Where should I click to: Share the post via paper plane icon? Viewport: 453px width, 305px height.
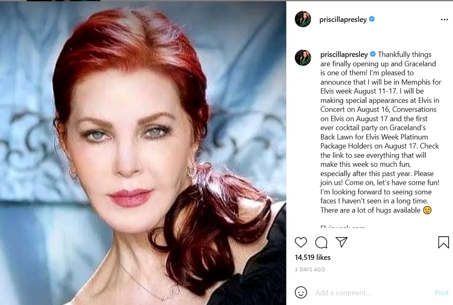[341, 242]
